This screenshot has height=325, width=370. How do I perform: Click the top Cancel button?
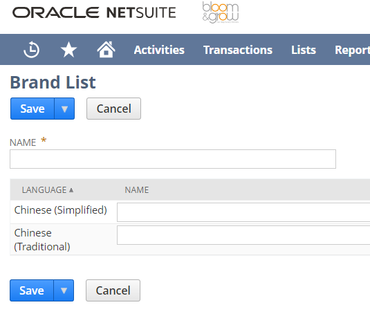(113, 109)
